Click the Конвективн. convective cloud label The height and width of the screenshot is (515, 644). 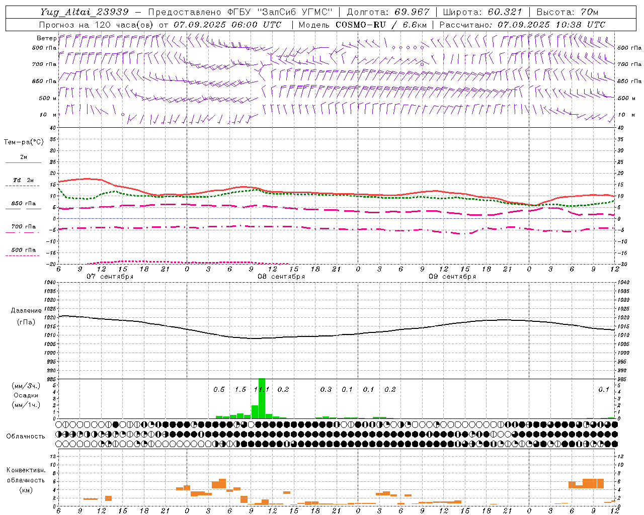(x=26, y=470)
